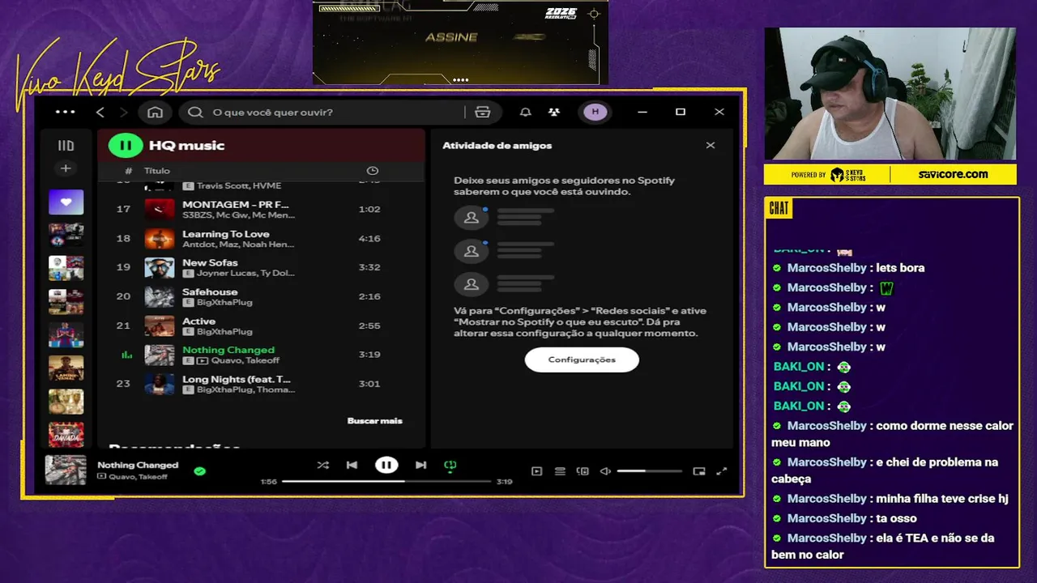Viewport: 1037px width, 583px height.
Task: Create a playlist with the plus icon
Action: 66,168
